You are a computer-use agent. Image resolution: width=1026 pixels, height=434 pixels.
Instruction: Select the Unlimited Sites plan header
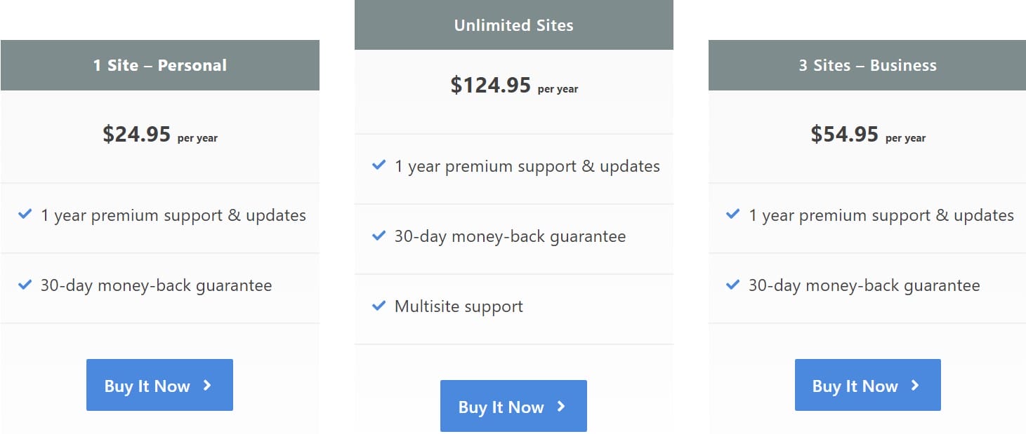click(x=514, y=25)
